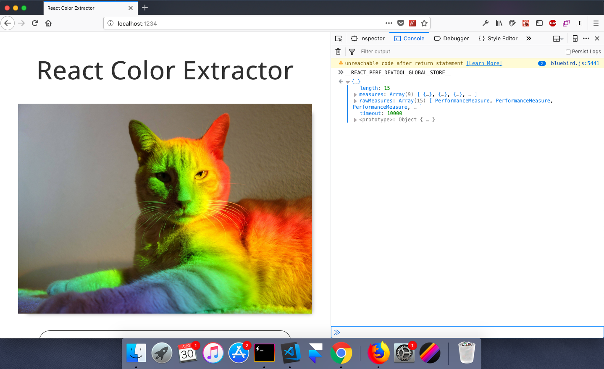Open the hidden devtools tabs chevron
The width and height of the screenshot is (604, 369).
coord(528,38)
